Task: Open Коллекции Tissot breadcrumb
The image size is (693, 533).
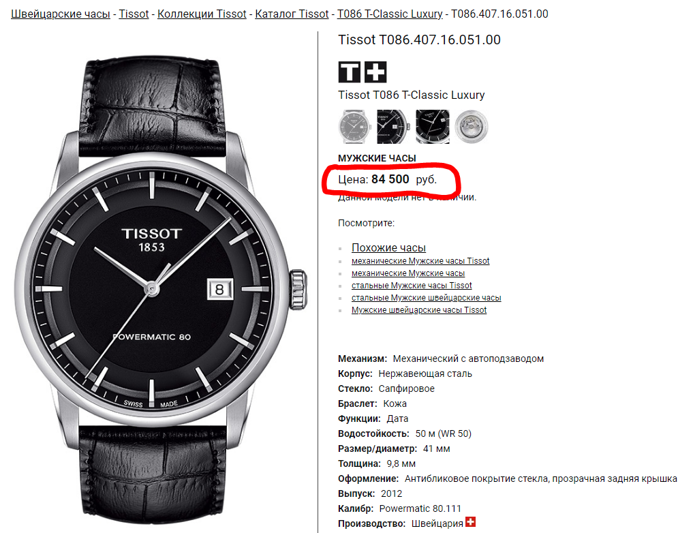Action: coord(202,14)
